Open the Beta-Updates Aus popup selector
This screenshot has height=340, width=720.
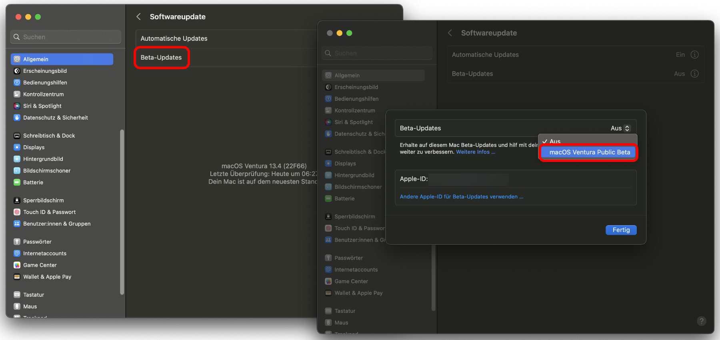point(620,128)
